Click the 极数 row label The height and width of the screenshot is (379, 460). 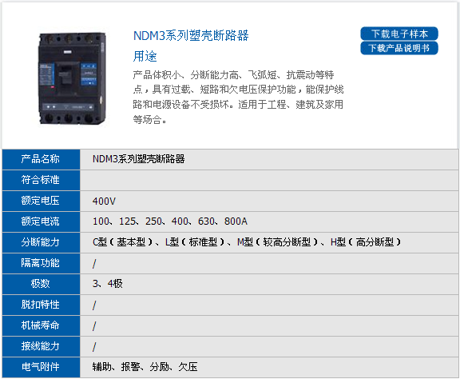41,284
